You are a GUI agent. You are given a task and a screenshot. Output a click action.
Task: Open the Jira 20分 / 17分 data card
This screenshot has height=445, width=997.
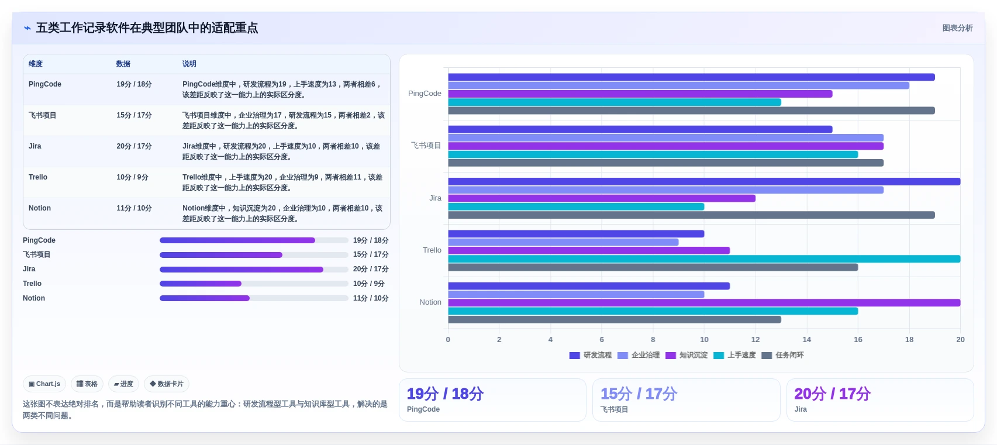(880, 400)
